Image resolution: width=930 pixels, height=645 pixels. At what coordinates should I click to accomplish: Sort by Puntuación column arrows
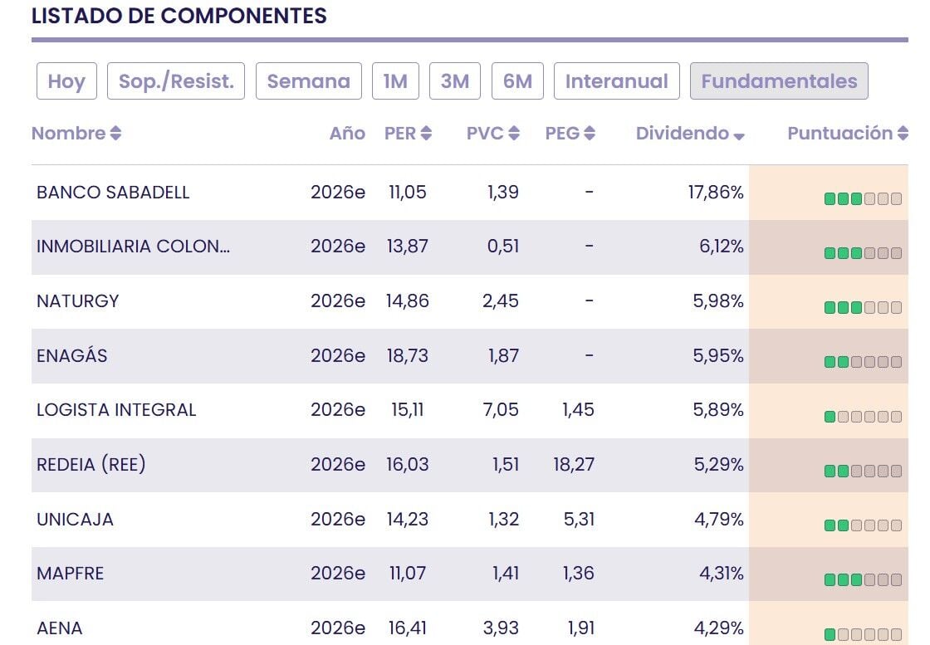point(903,134)
